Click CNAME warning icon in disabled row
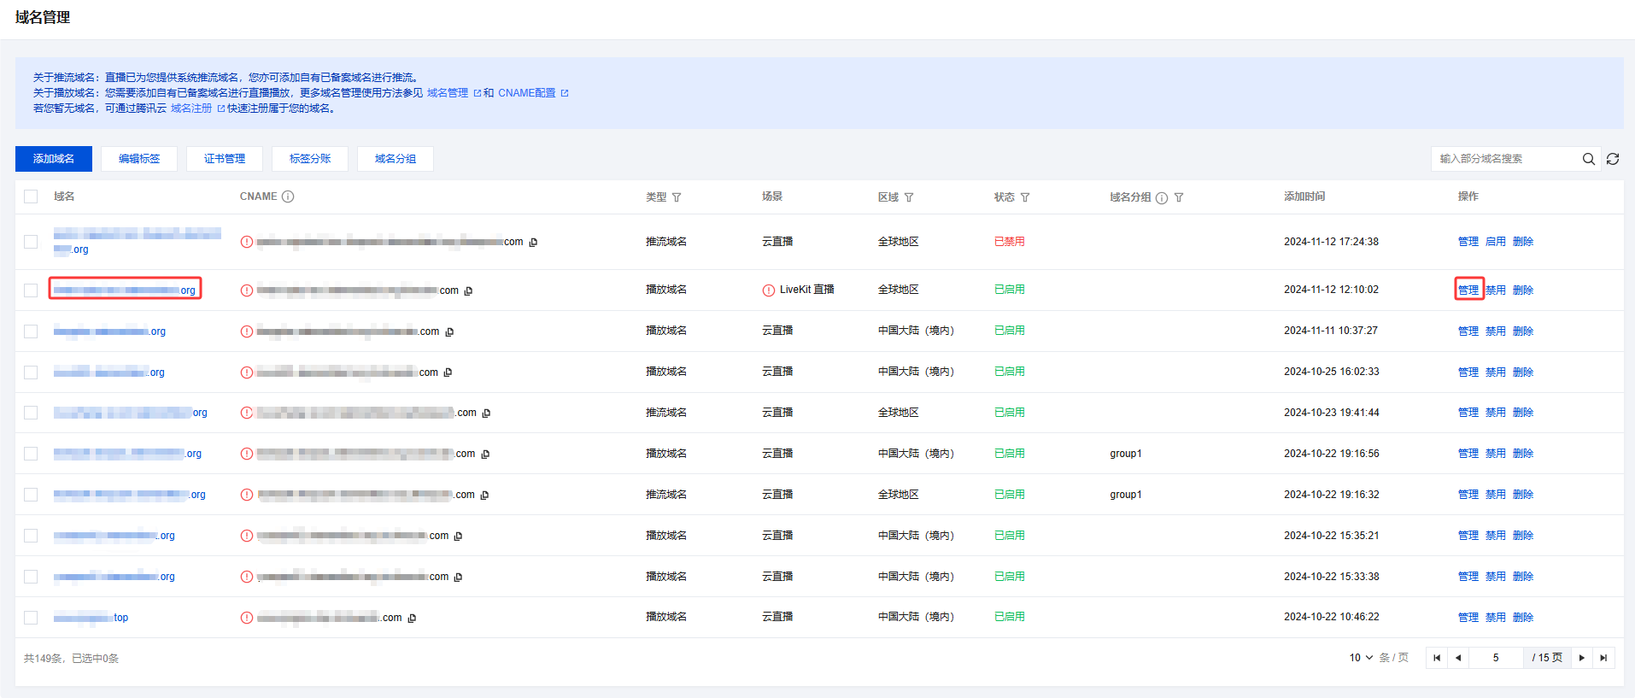 coord(247,242)
